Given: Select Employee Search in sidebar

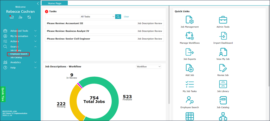Looking at the screenshot, I should (x=19, y=54).
